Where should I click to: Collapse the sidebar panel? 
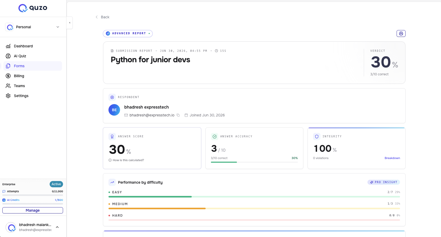[70, 23]
